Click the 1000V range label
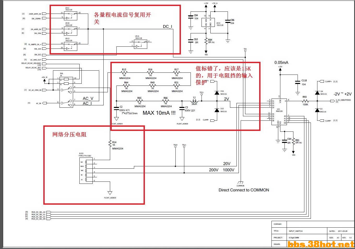The width and height of the screenshot is (355, 249). point(228,170)
